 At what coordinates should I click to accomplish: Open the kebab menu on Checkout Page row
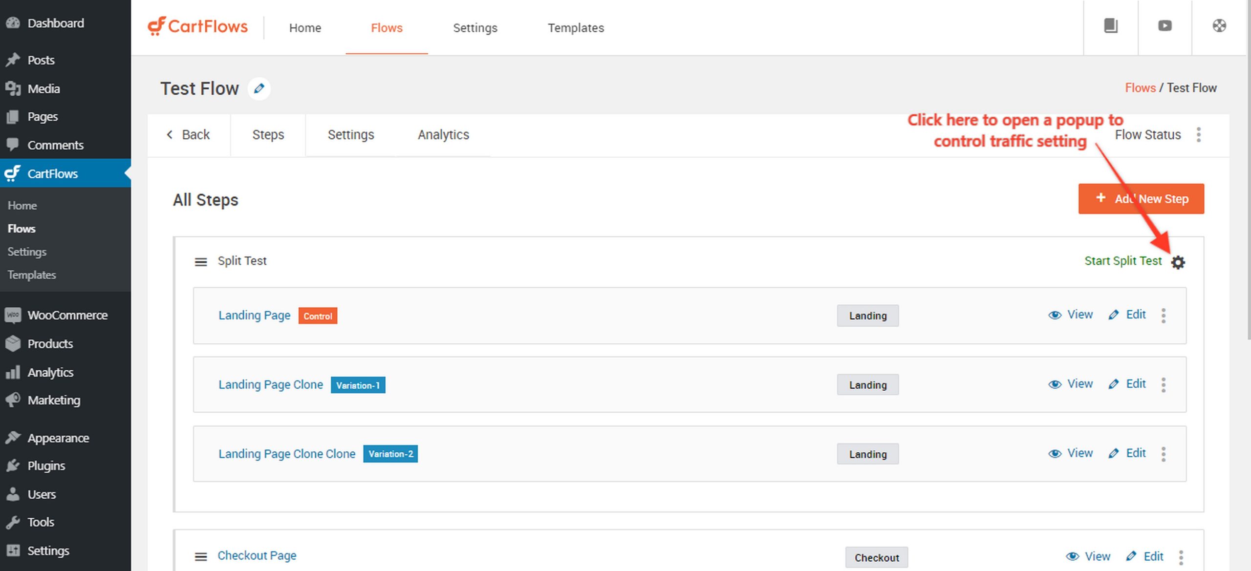pyautogui.click(x=1182, y=556)
